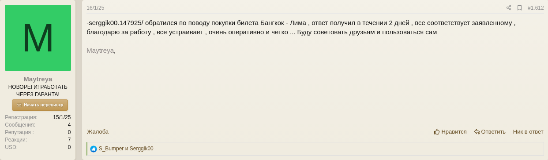548x160 pixels.
Task: Click the Нравится like text
Action: [x=454, y=131]
